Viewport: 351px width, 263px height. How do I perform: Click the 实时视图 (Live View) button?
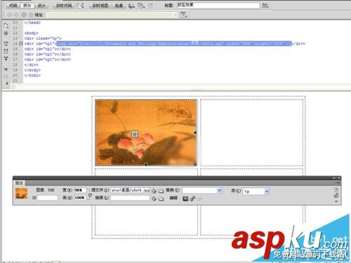click(100, 6)
